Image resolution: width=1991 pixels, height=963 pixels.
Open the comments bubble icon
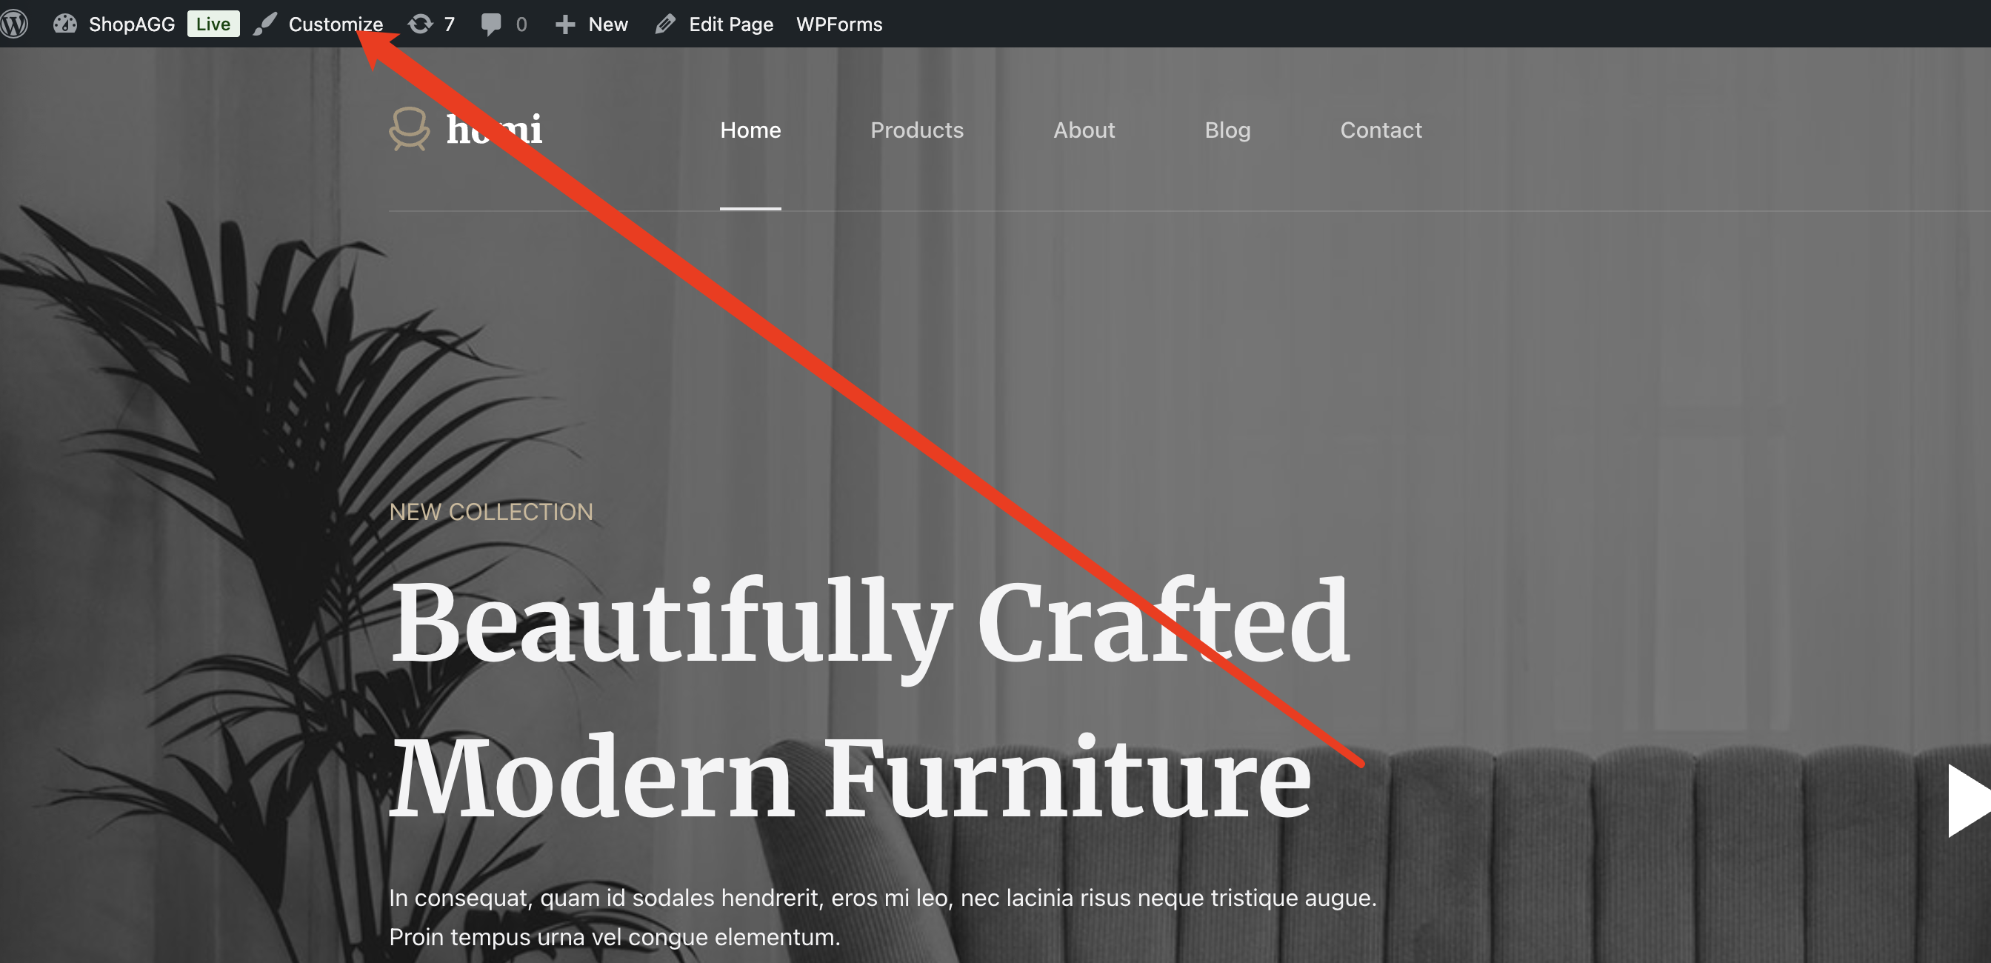[x=491, y=24]
